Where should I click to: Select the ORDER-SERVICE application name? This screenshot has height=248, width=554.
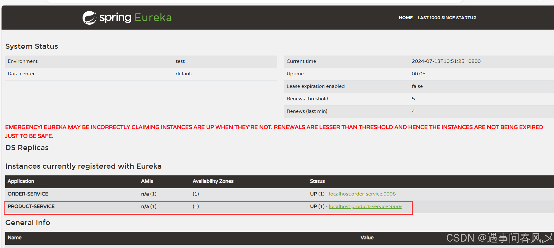[x=28, y=194]
